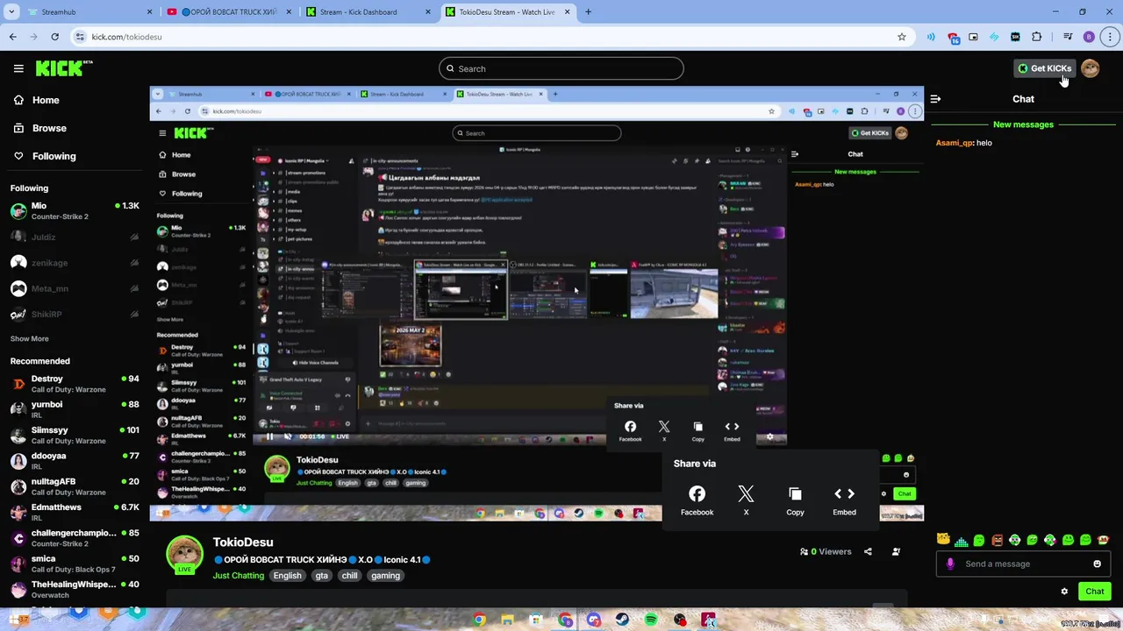The height and width of the screenshot is (631, 1123).
Task: Select the gta tag
Action: (322, 576)
